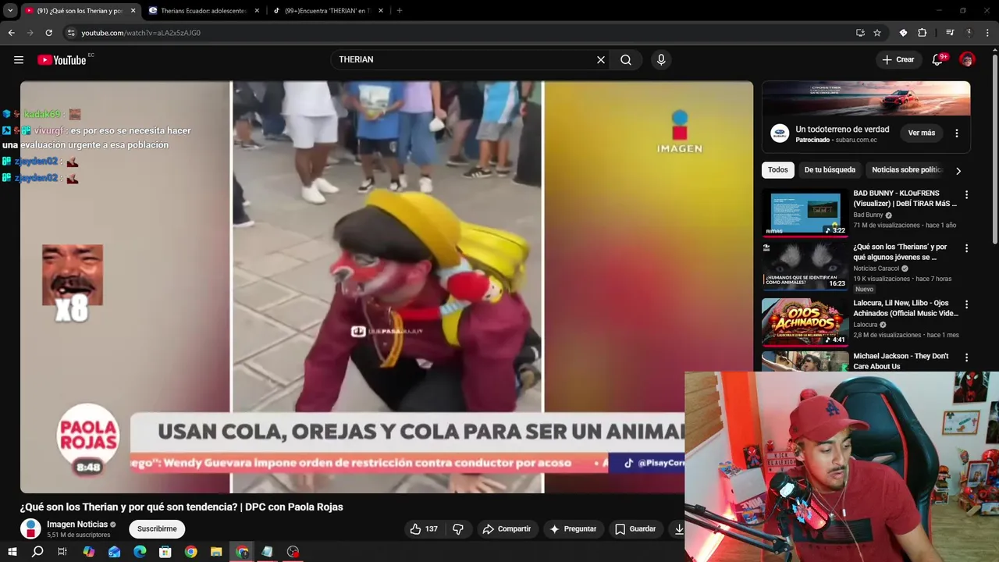Click the video title text
This screenshot has height=562, width=999.
pyautogui.click(x=181, y=507)
